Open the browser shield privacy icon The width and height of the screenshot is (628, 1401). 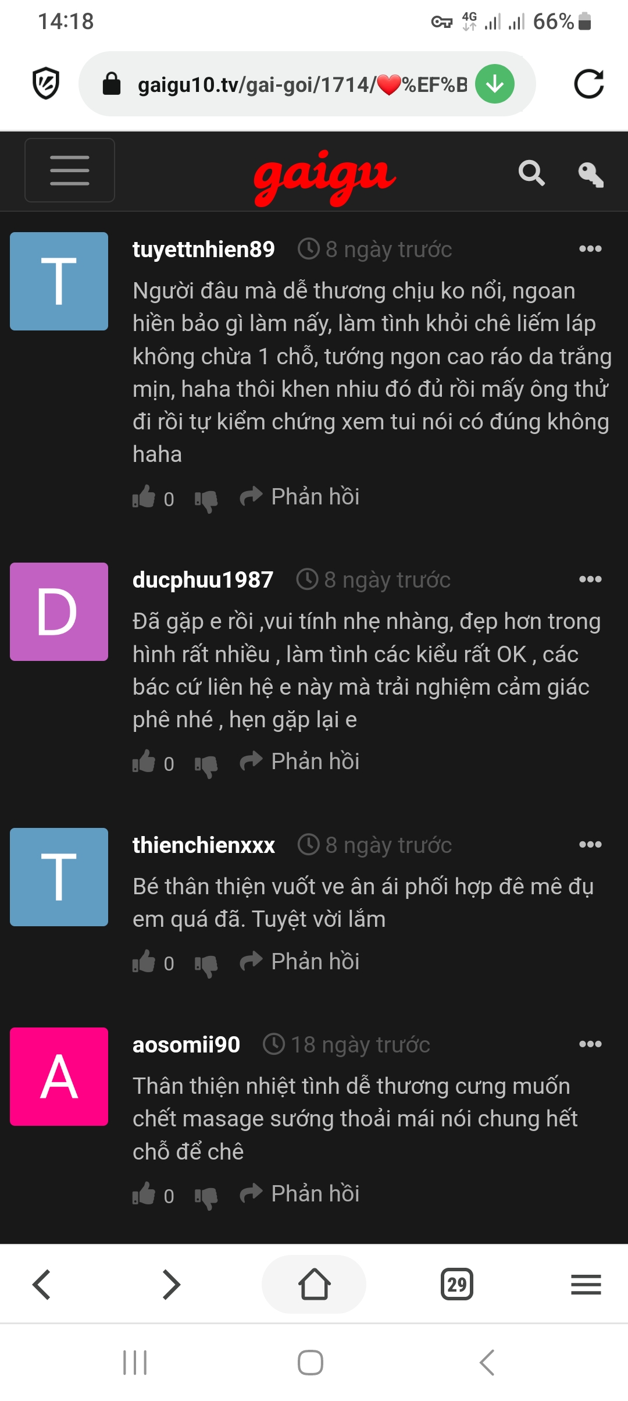(46, 84)
